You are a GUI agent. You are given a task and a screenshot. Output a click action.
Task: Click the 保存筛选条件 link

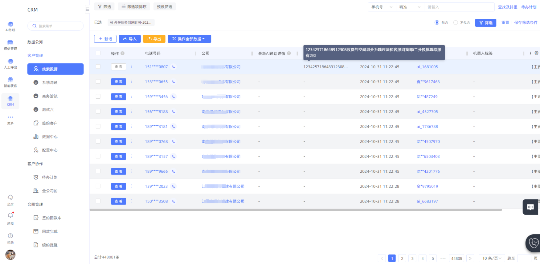tap(526, 23)
